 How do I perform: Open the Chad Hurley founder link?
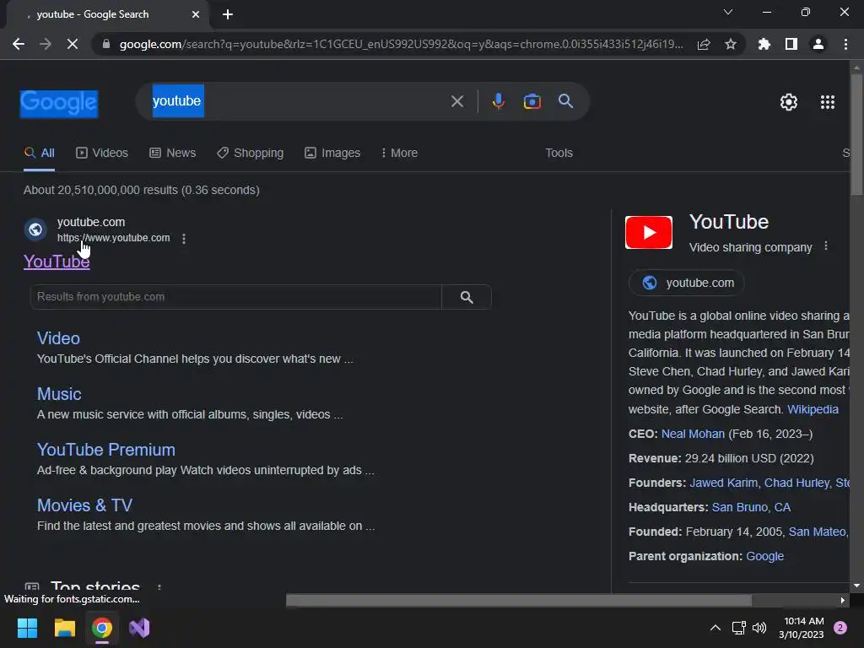point(796,483)
